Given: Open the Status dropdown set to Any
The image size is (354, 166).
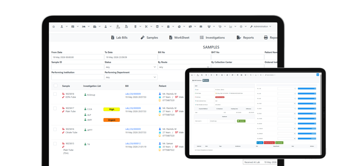Looking at the screenshot, I should click(x=131, y=67).
